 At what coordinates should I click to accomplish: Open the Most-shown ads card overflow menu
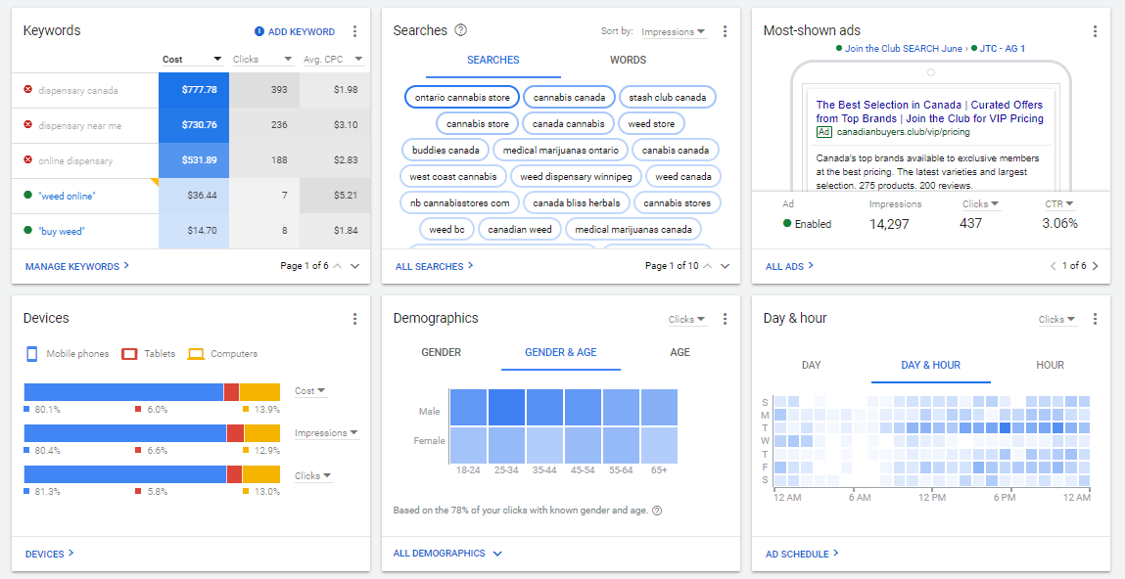1095,31
